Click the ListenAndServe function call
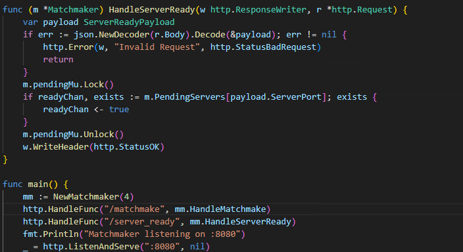 104,246
